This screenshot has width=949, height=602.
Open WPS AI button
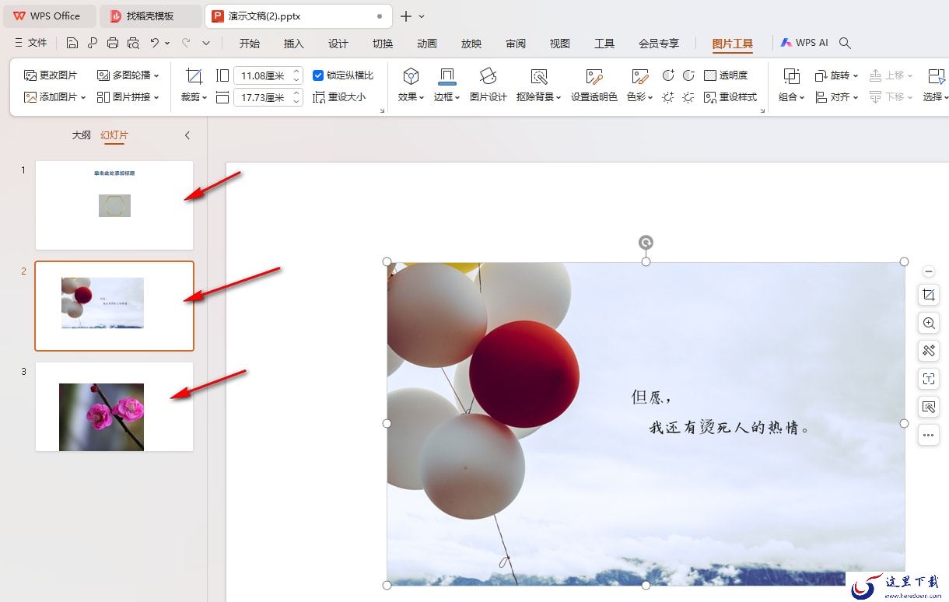tap(804, 44)
